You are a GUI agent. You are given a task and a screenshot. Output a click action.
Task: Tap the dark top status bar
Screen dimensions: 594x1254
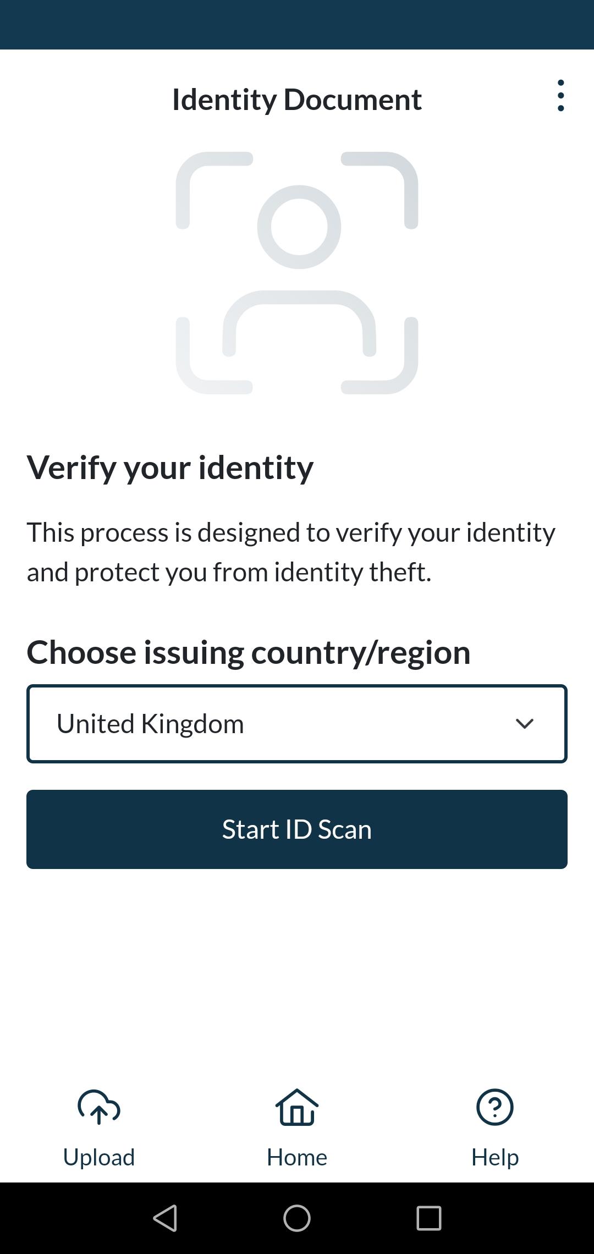point(297,25)
